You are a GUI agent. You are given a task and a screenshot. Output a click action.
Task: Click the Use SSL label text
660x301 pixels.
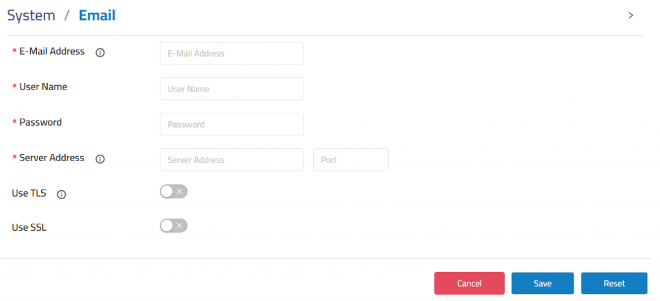(29, 228)
